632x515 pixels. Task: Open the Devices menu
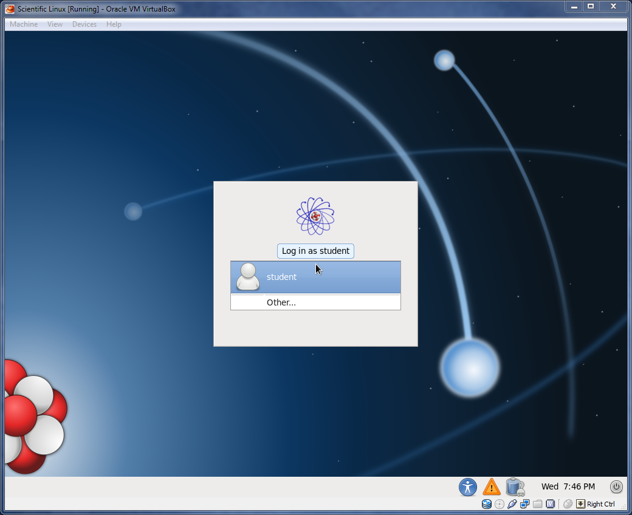(x=84, y=24)
